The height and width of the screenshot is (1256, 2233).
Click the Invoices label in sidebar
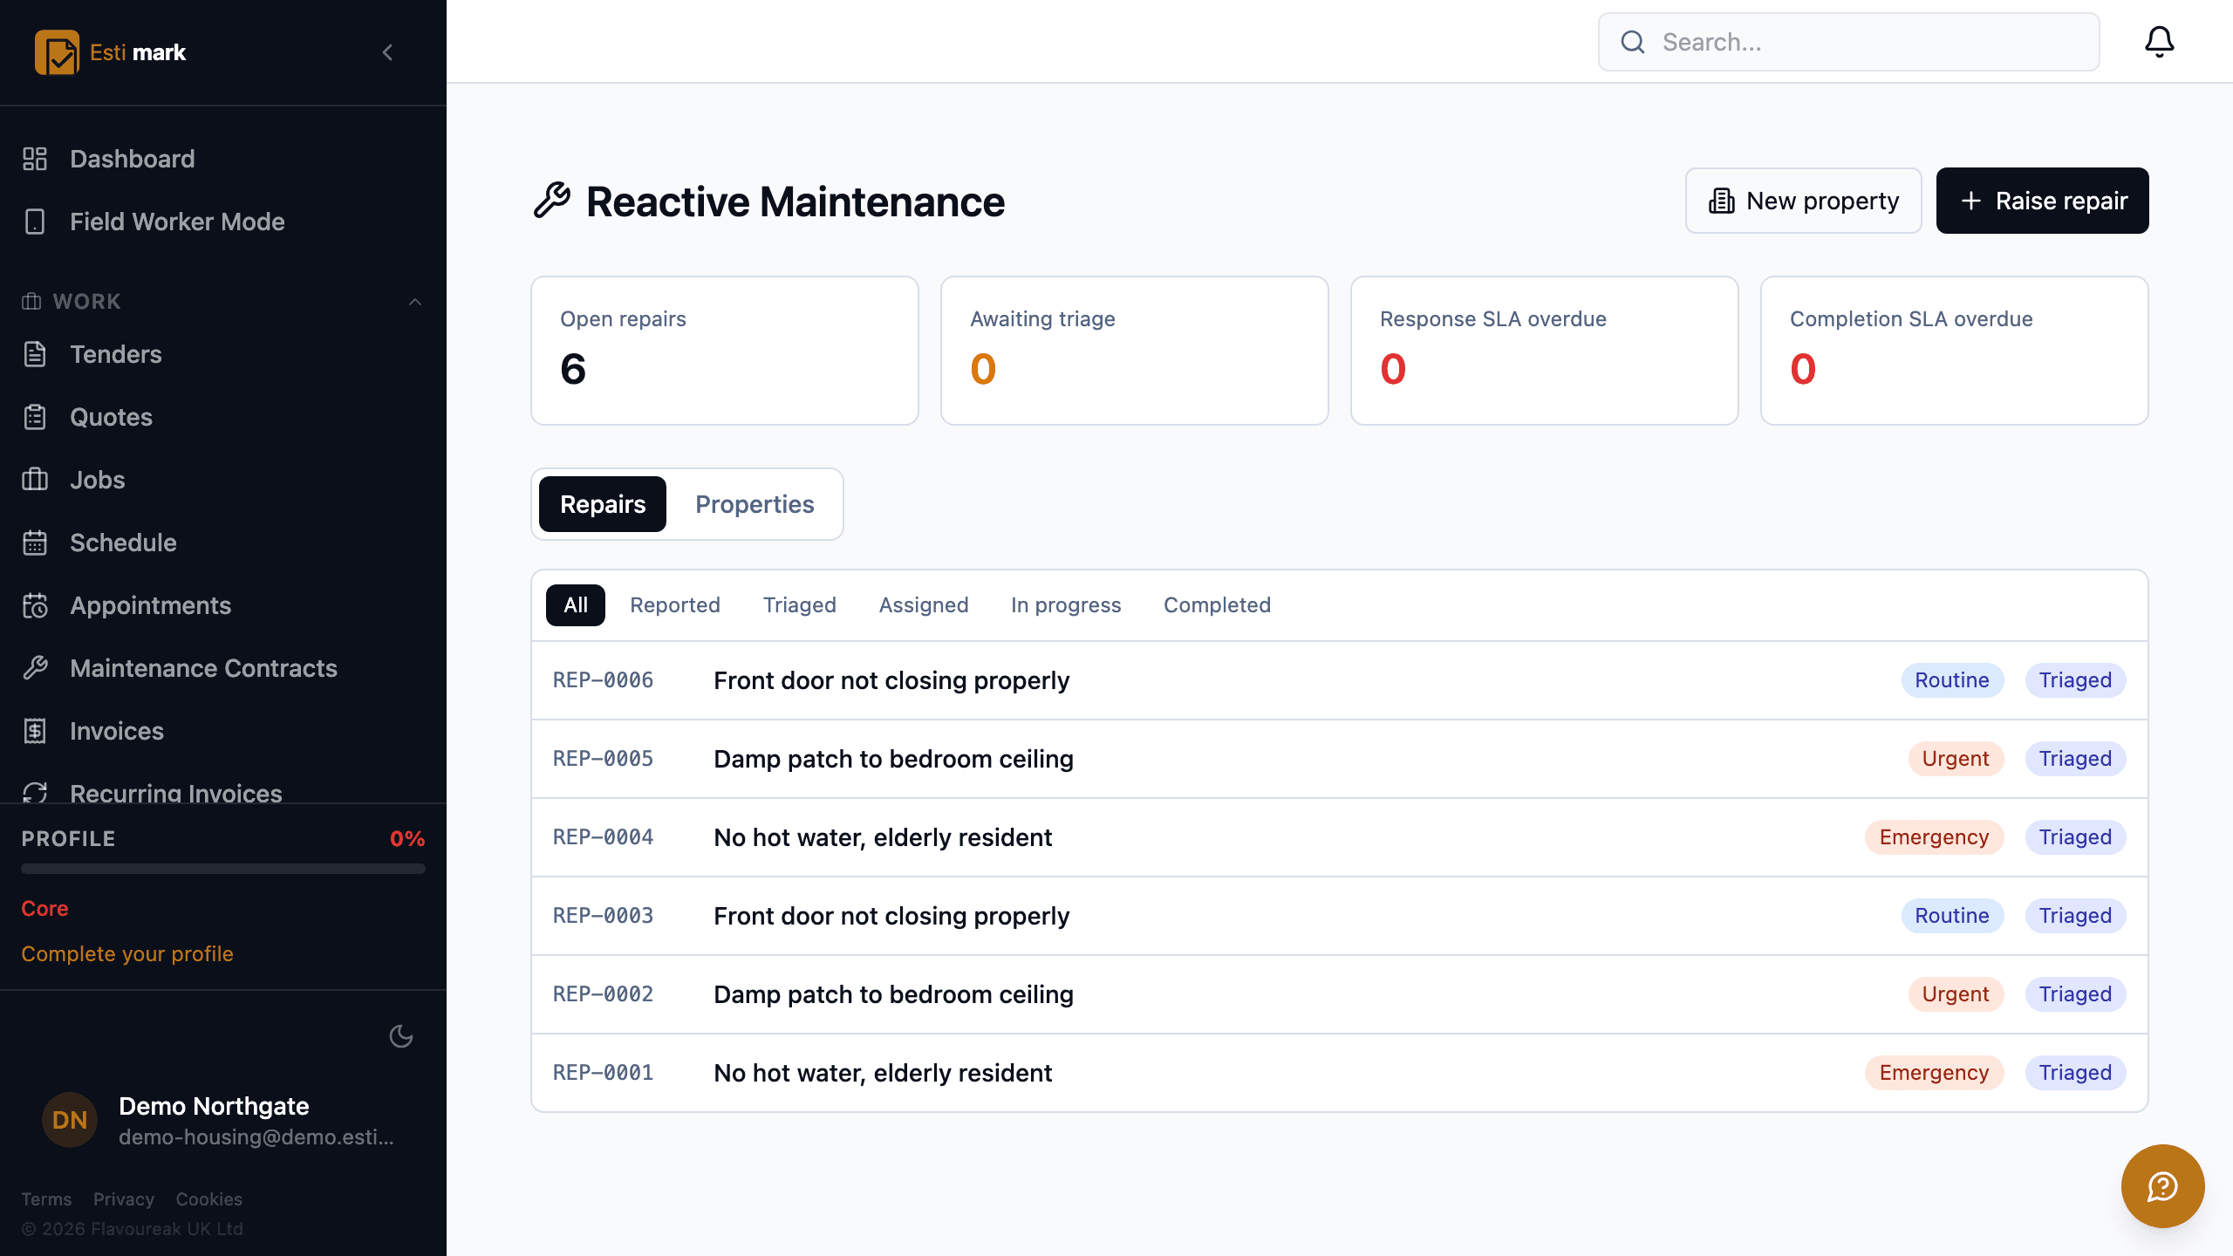[117, 731]
